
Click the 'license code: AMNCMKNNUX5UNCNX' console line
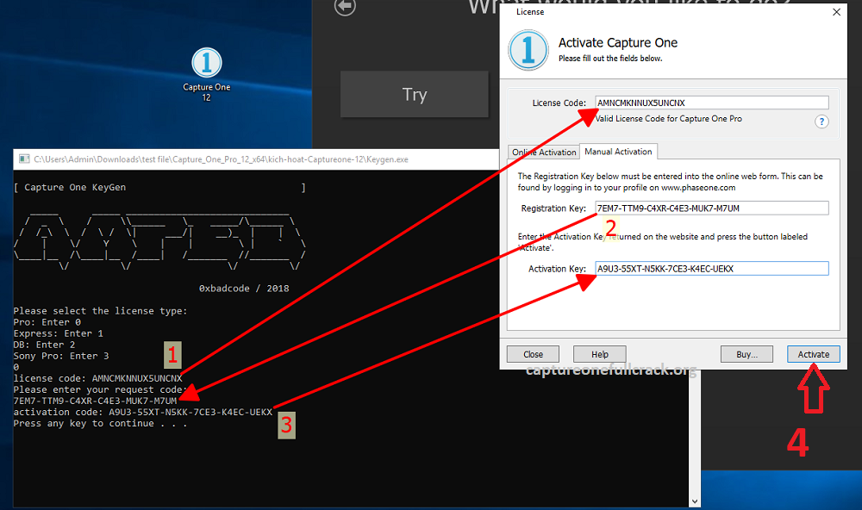(x=98, y=378)
